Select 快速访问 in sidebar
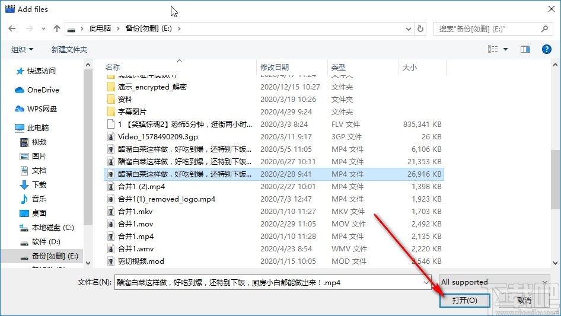The image size is (561, 316). tap(36, 71)
